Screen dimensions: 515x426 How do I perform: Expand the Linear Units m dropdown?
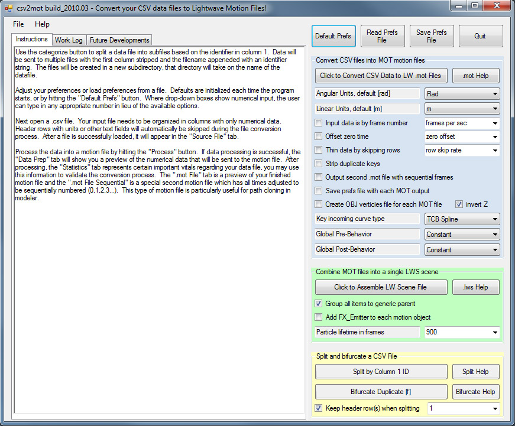point(462,109)
